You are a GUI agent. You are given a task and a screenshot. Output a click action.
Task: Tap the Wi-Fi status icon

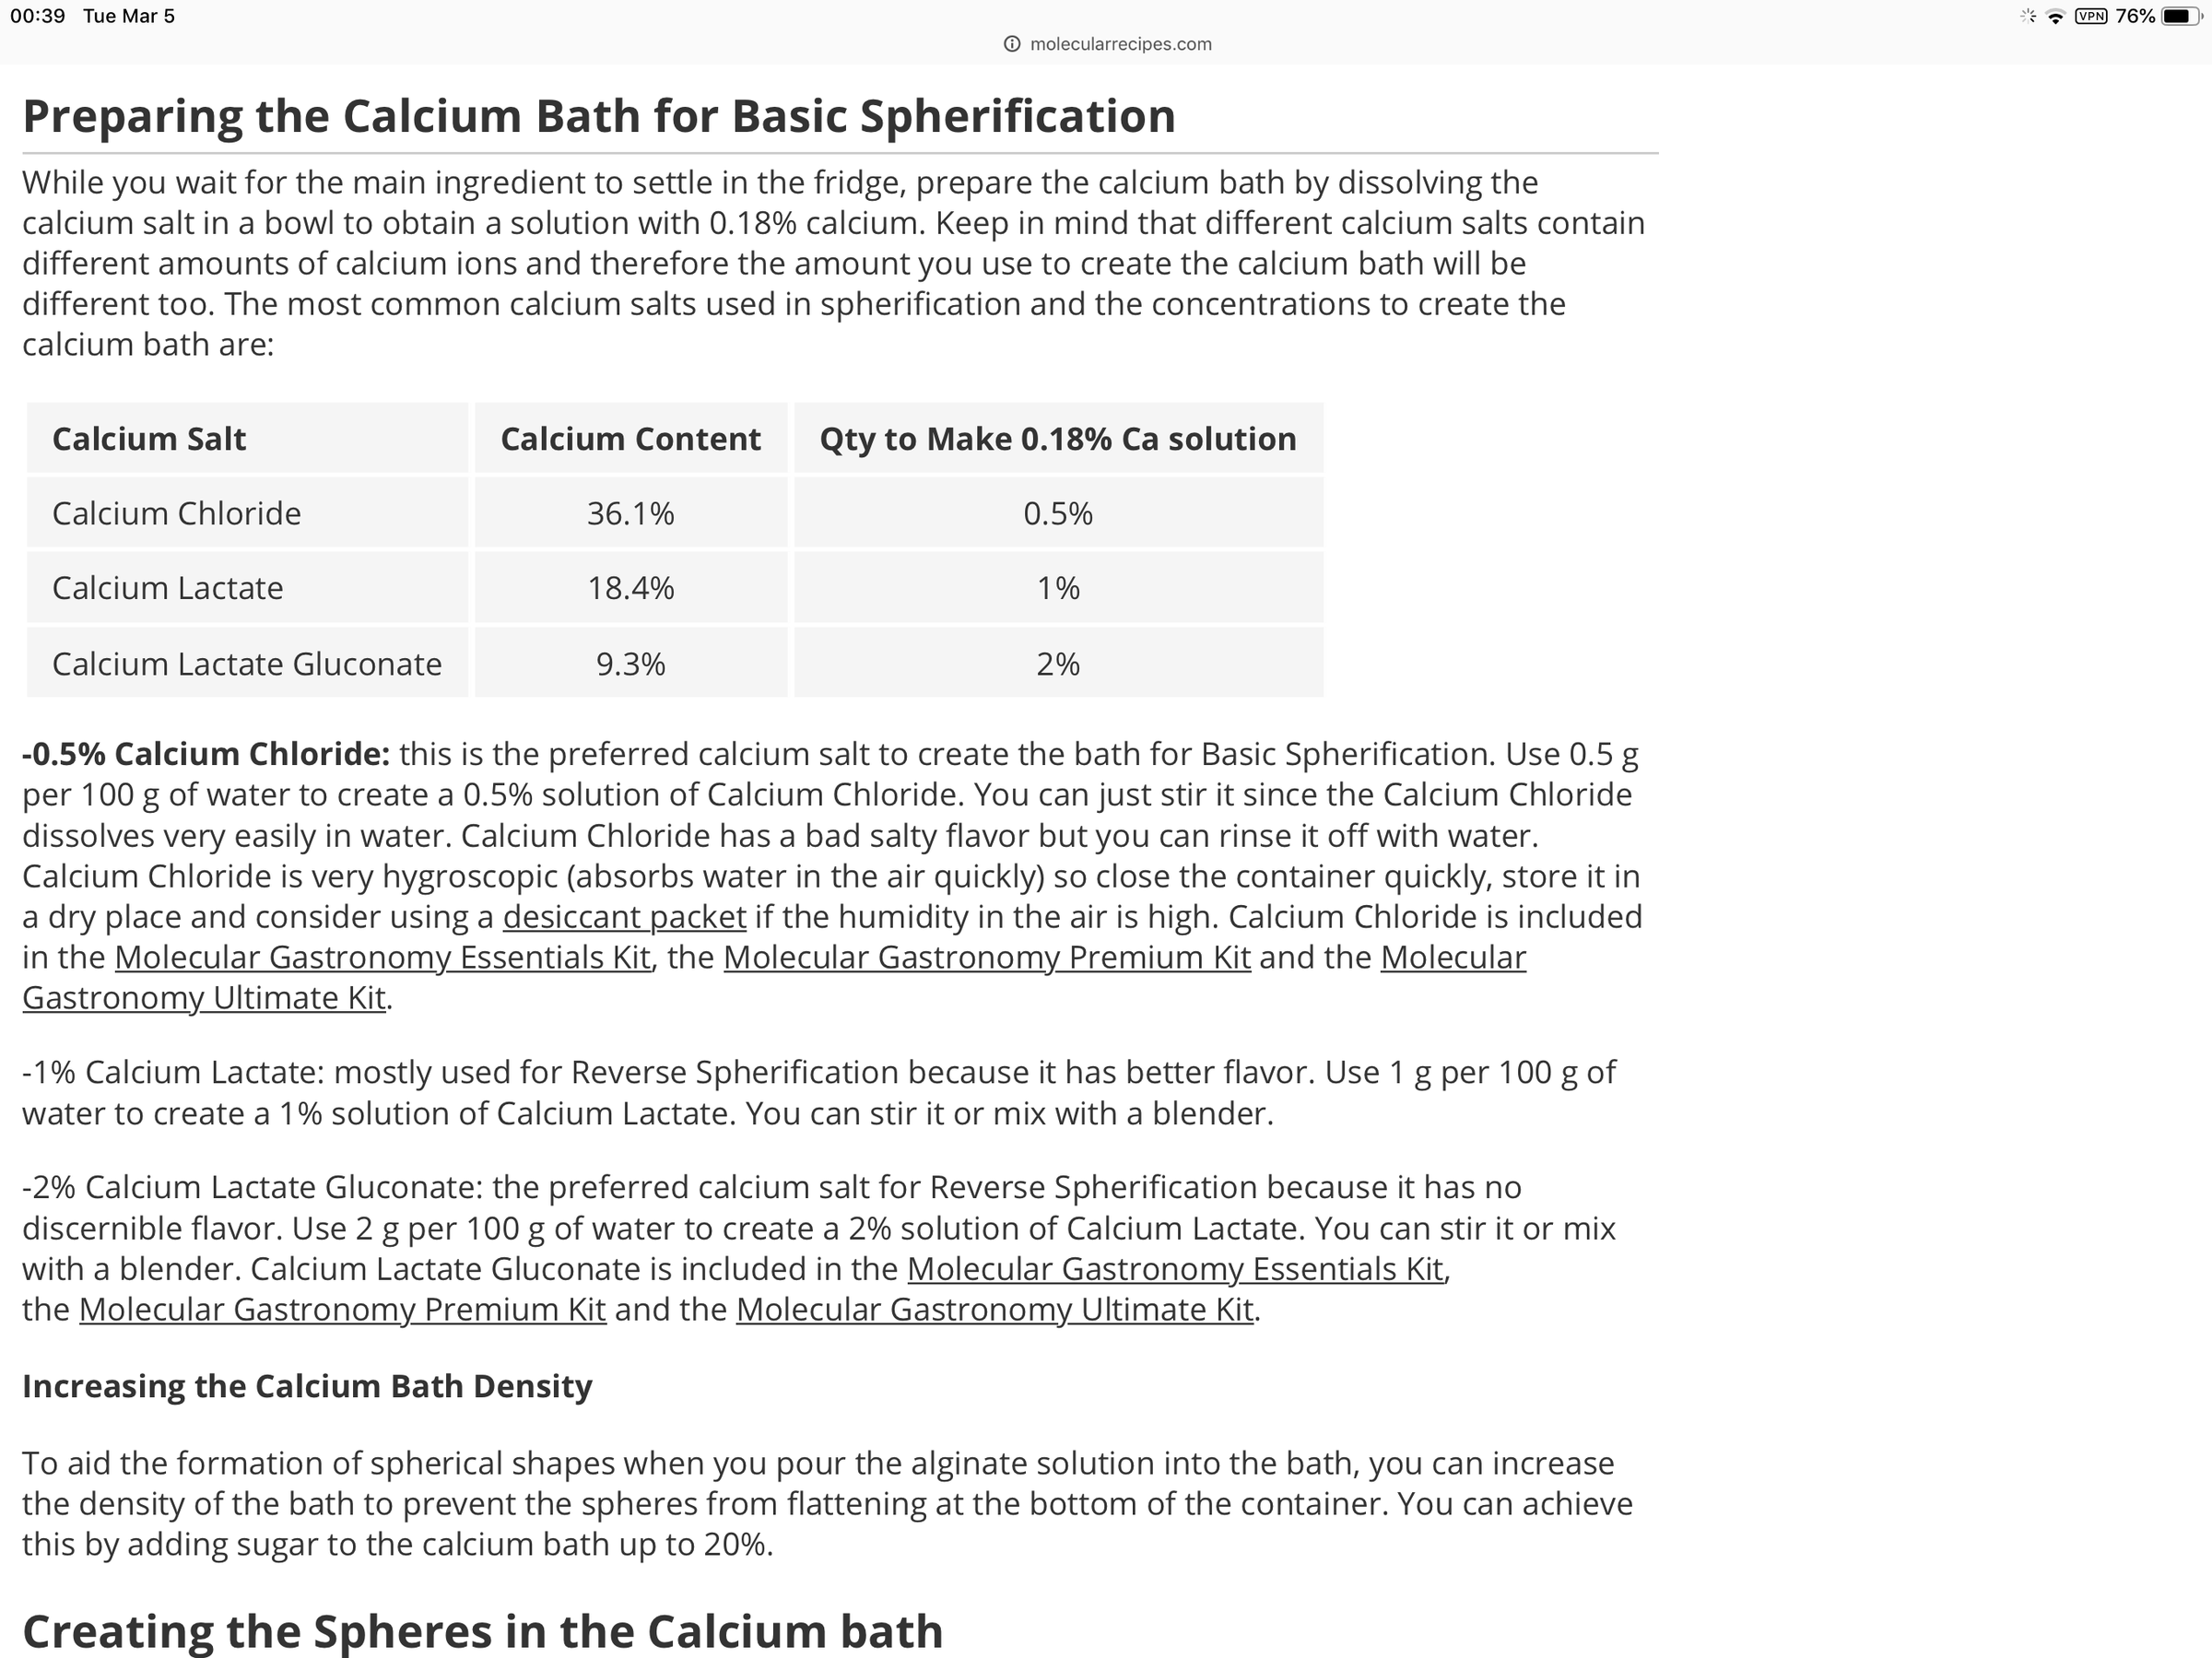(x=2055, y=17)
